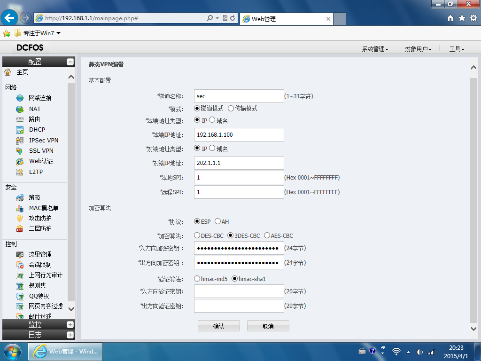
Task: Click the 入方向验证密钥 input field
Action: (x=239, y=291)
